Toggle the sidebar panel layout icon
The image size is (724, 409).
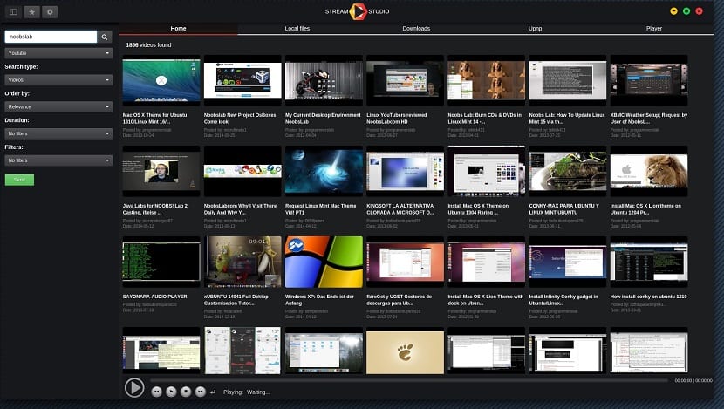[x=13, y=12]
